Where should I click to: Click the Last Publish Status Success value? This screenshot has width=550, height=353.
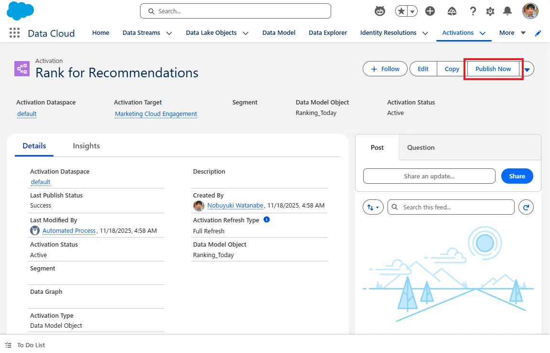40,206
